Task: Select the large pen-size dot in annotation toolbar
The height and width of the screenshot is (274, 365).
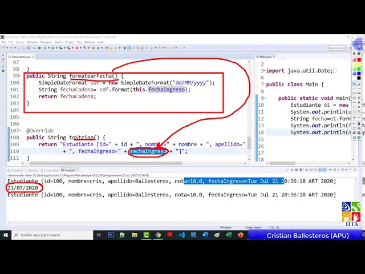Action: (359, 53)
